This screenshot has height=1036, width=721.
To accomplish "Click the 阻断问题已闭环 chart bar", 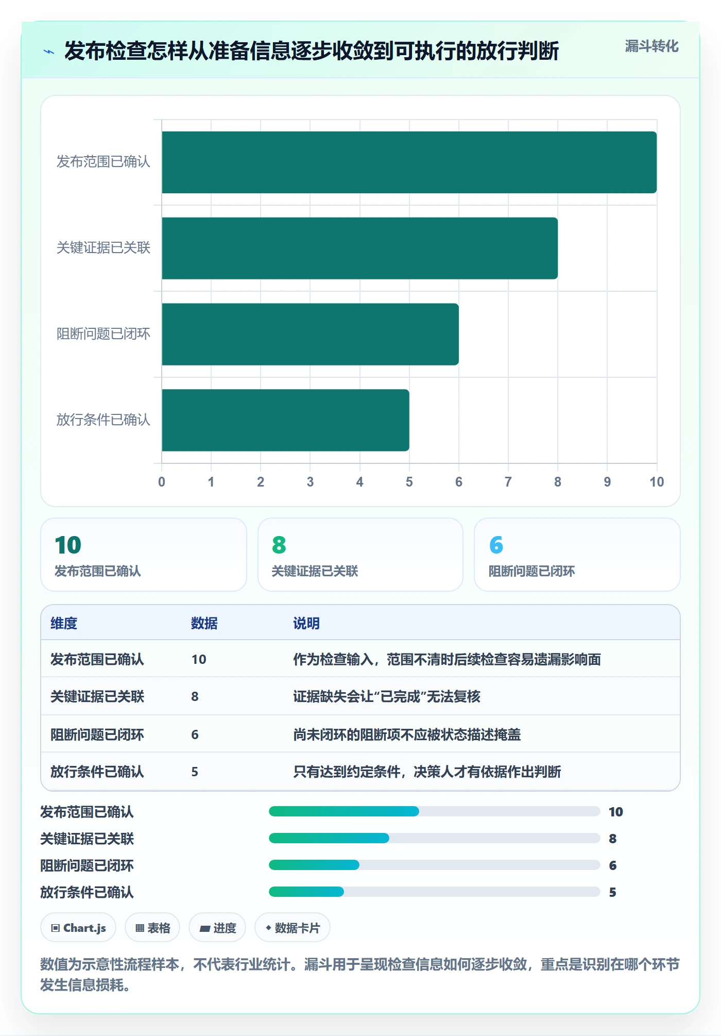I will tap(310, 334).
